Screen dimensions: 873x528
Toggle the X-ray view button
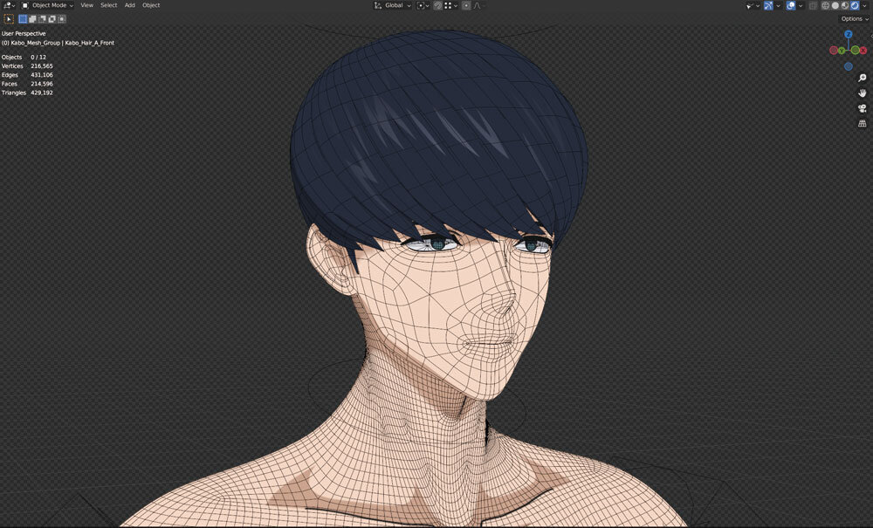812,5
